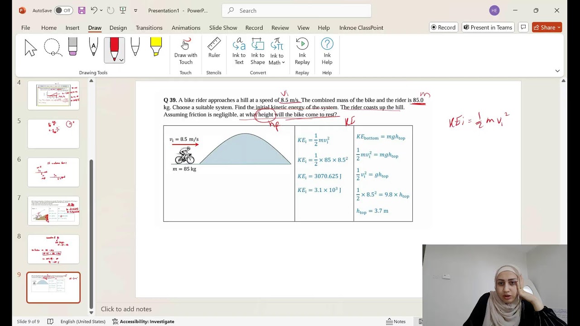Open the Review tab
This screenshot has width=580, height=326.
pos(280,28)
